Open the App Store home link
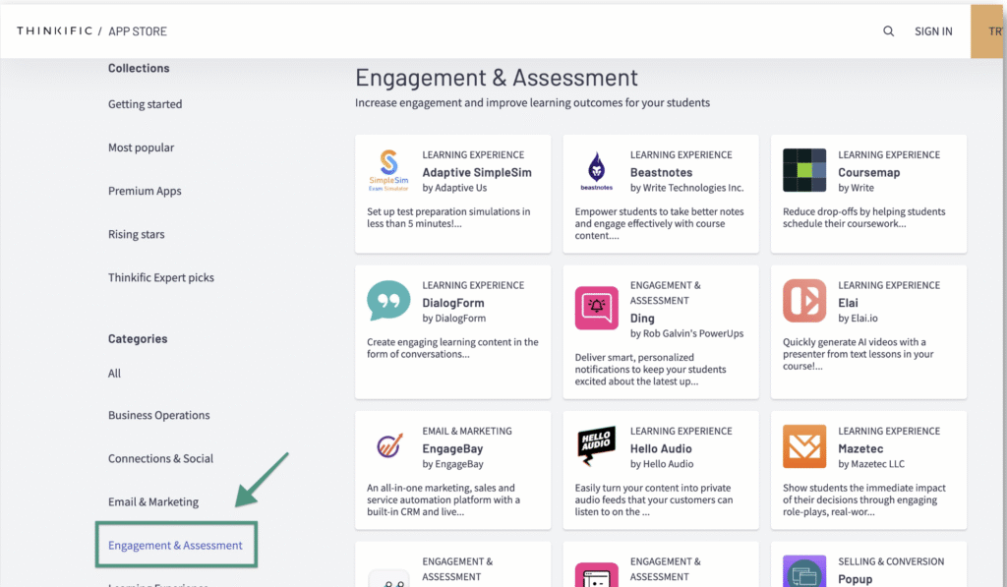The height and width of the screenshot is (587, 1007). 138,30
